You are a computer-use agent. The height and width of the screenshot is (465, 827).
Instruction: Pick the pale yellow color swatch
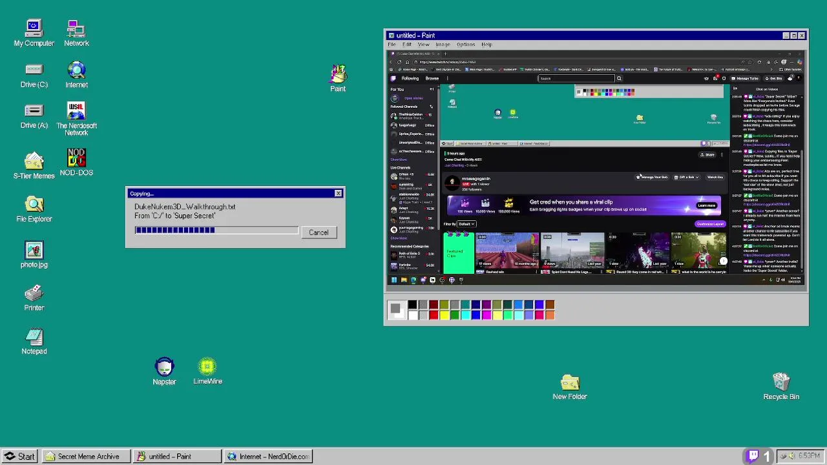[x=497, y=315]
